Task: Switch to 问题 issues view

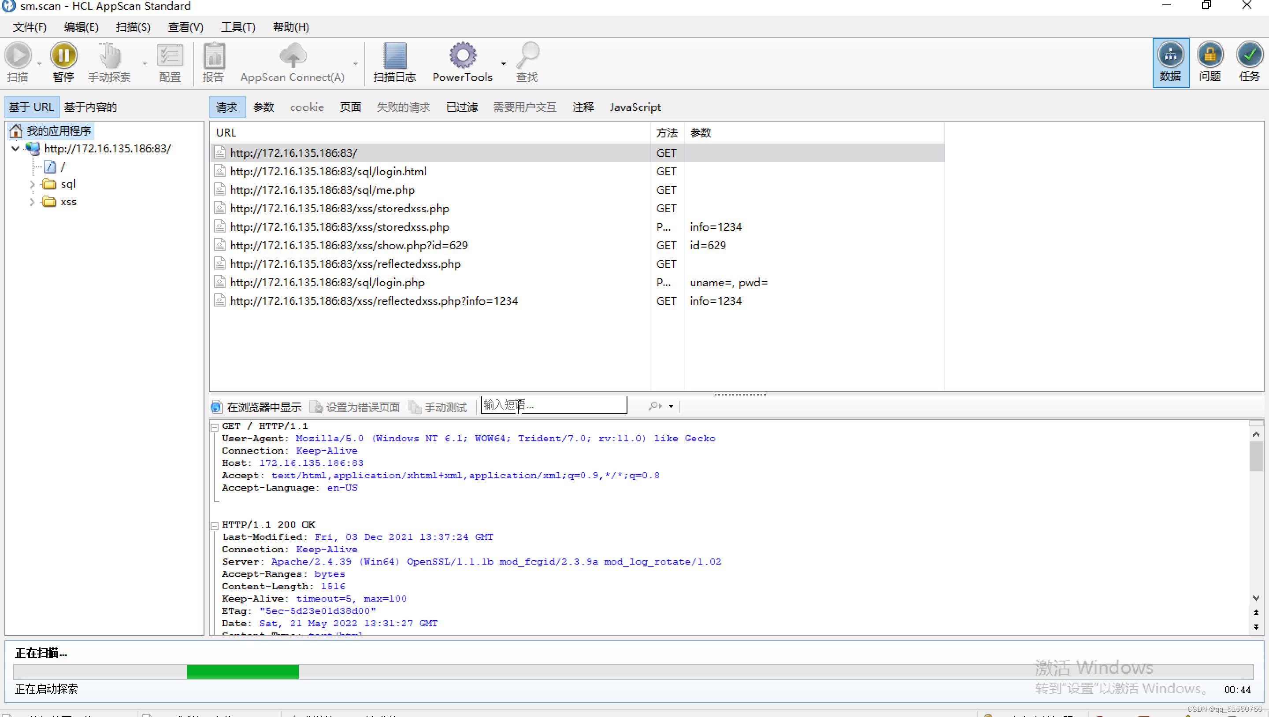Action: click(x=1210, y=63)
